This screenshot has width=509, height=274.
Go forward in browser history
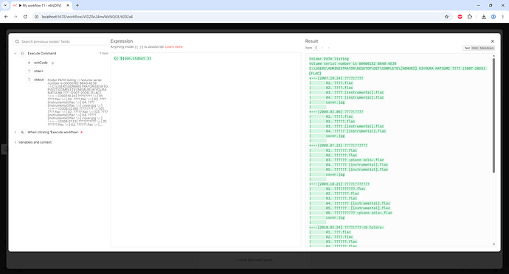point(15,16)
